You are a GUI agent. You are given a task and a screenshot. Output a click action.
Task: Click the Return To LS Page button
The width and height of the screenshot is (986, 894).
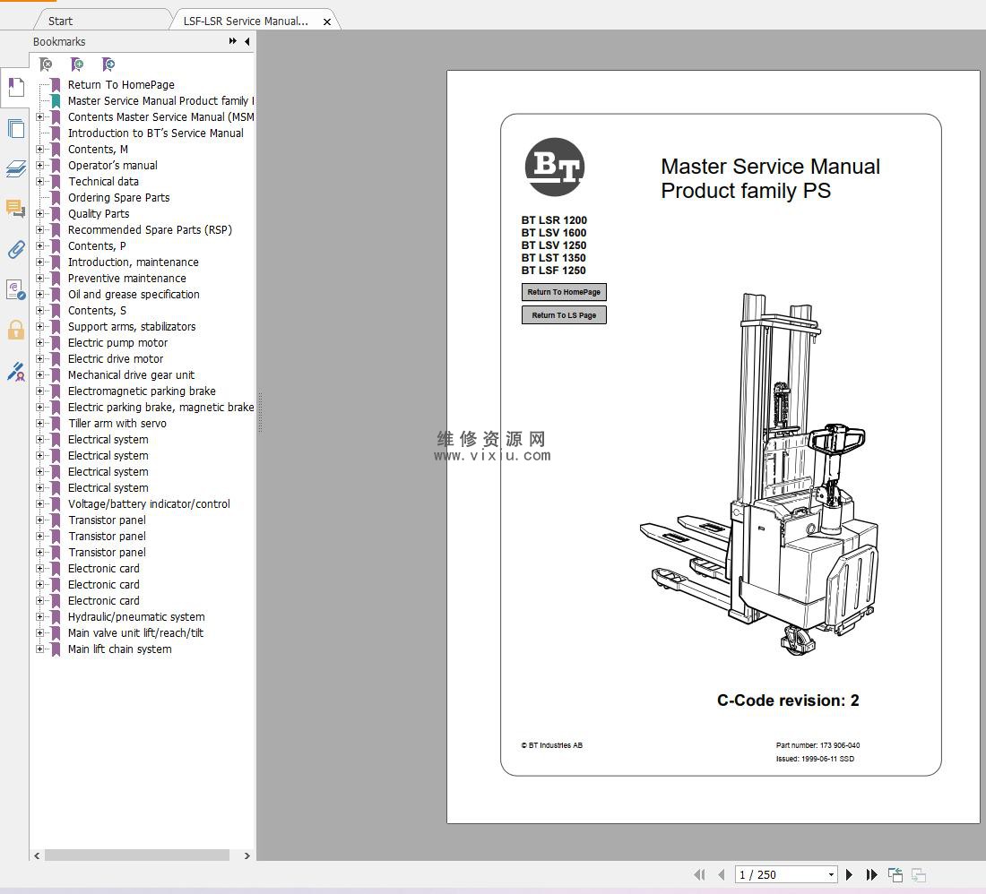(x=564, y=315)
